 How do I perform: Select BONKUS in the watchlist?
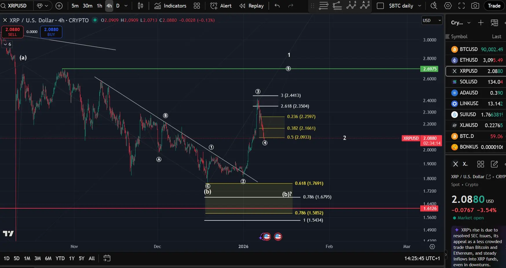476,147
